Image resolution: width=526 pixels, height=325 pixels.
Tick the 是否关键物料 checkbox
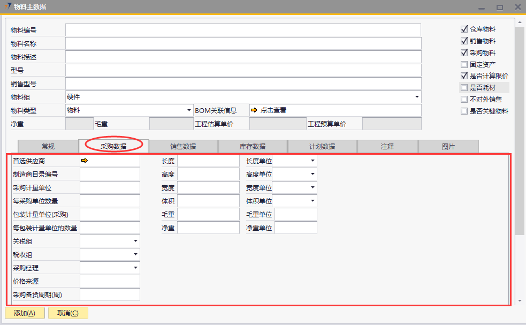coord(464,111)
